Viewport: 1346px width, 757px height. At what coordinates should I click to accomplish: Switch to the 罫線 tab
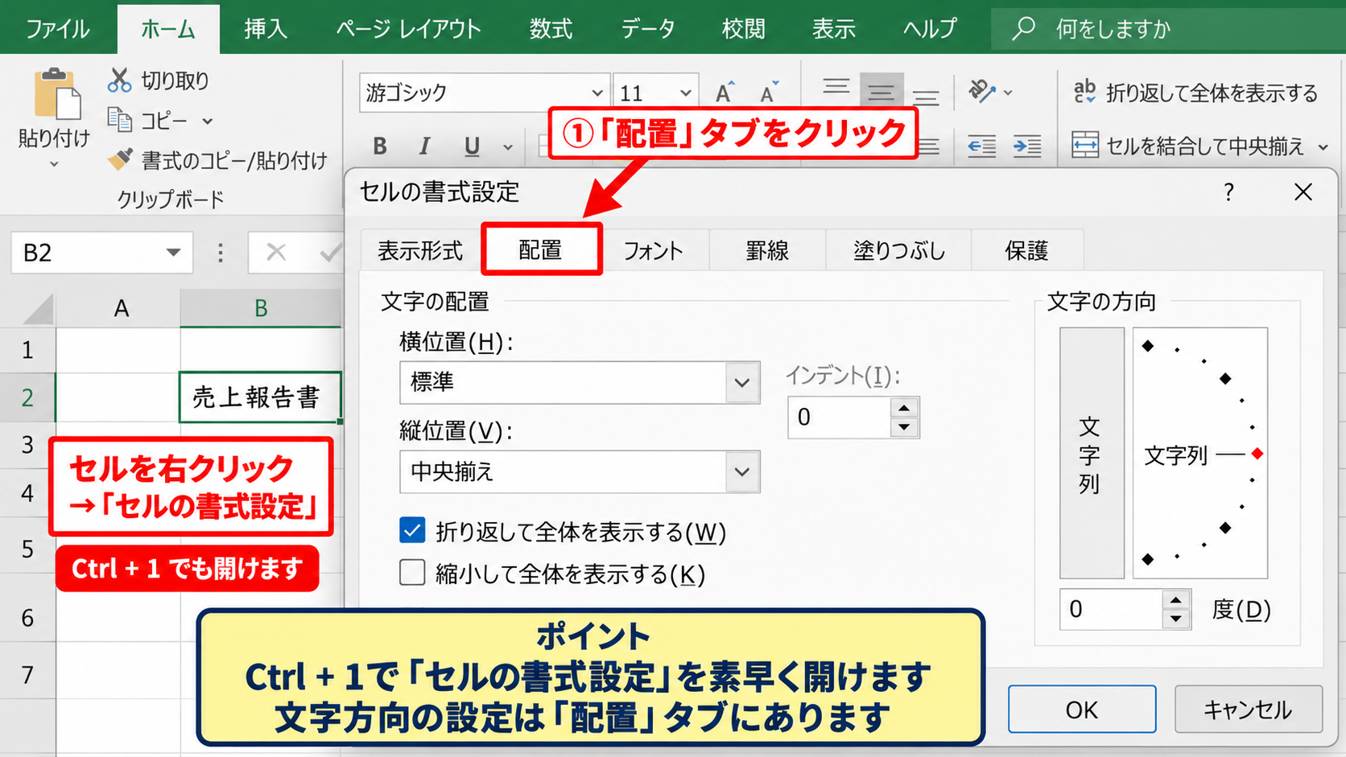(x=767, y=251)
